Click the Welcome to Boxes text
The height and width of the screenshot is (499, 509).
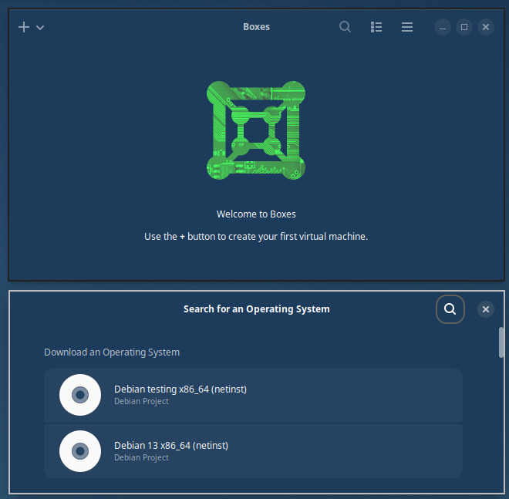[256, 214]
